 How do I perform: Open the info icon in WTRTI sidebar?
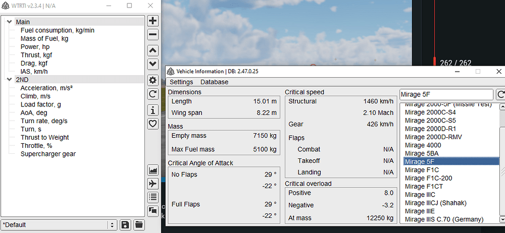[x=153, y=110]
